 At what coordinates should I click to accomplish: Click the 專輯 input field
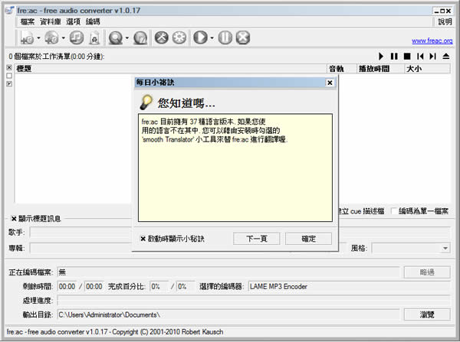point(80,249)
